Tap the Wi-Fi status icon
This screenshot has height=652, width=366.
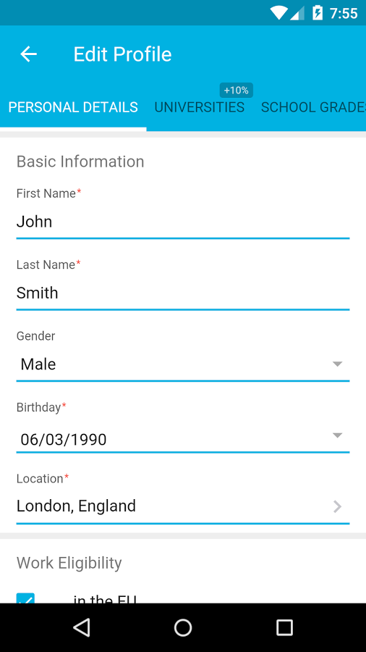(x=278, y=13)
